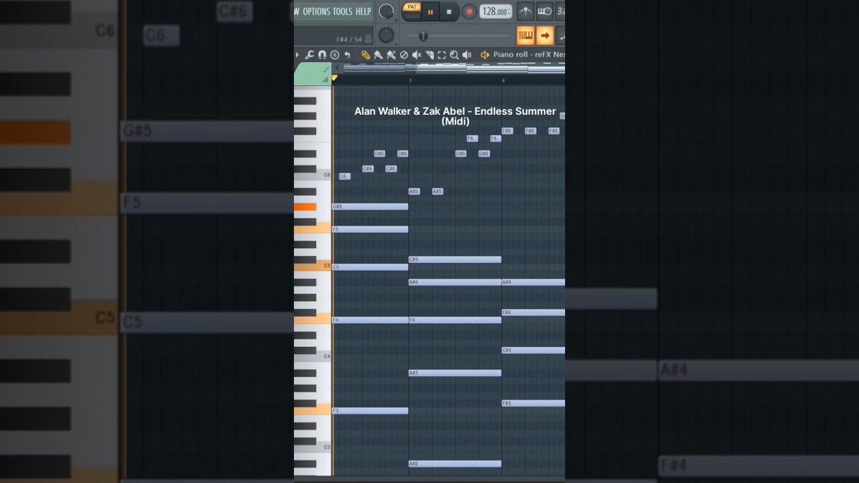Open the piano roll options menu arrow
This screenshot has width=859, height=483.
pos(297,55)
